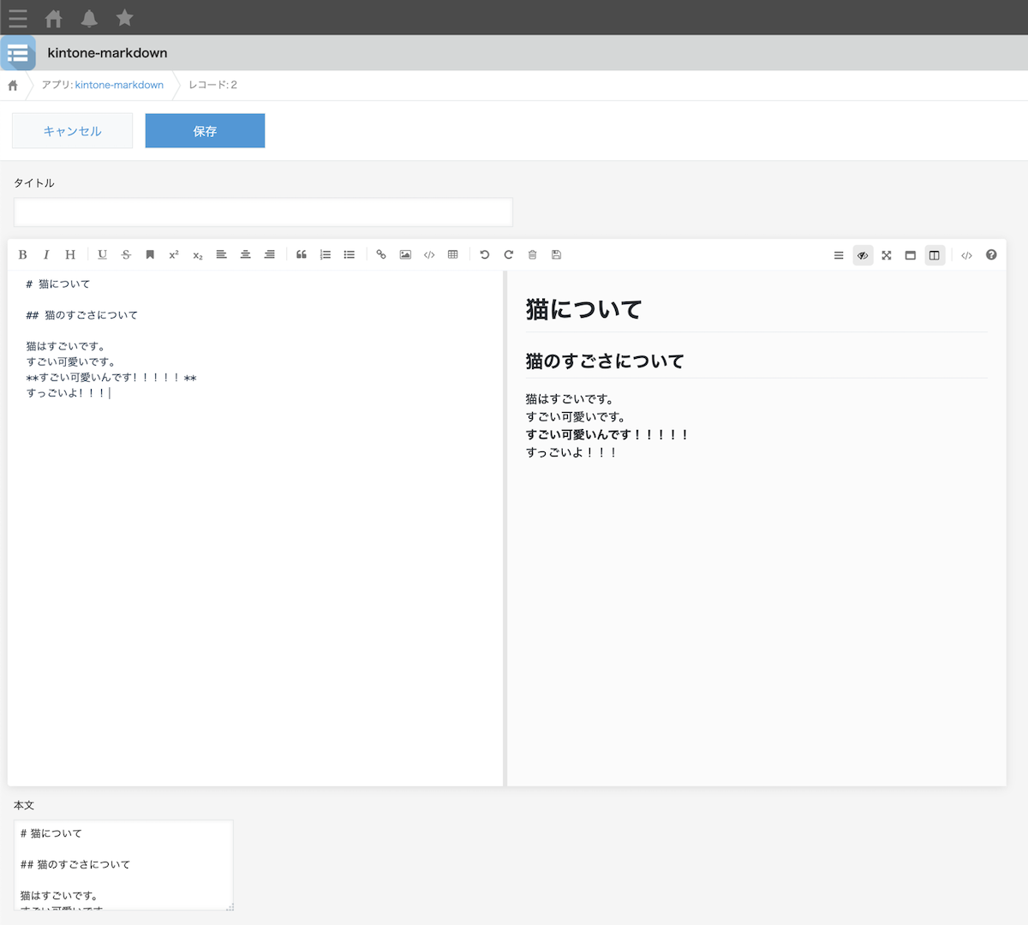View HTML source code icon at right
The width and height of the screenshot is (1028, 925).
(966, 255)
